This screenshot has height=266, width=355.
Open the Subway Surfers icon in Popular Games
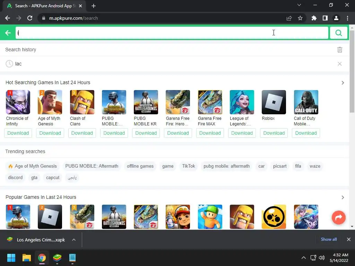(178, 217)
